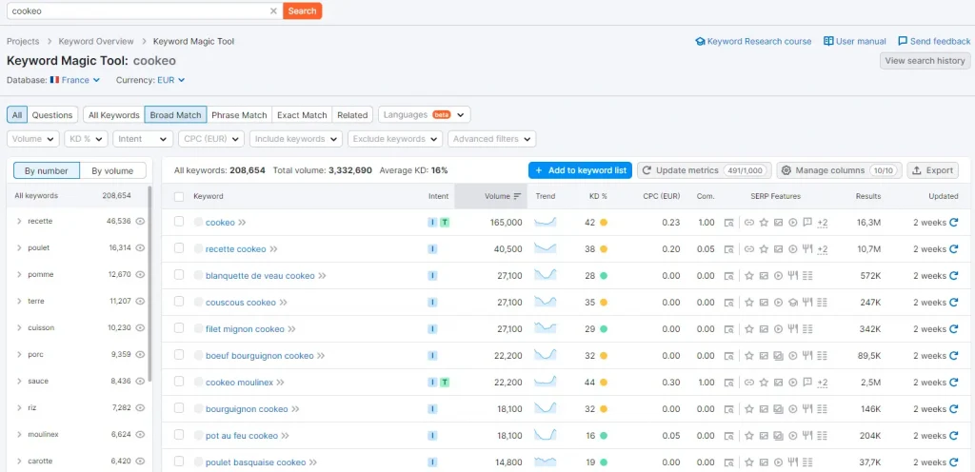The image size is (975, 472).
Task: Open the EUR currency dropdown
Action: coord(171,80)
